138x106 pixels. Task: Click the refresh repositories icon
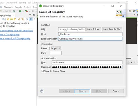coord(19,19)
